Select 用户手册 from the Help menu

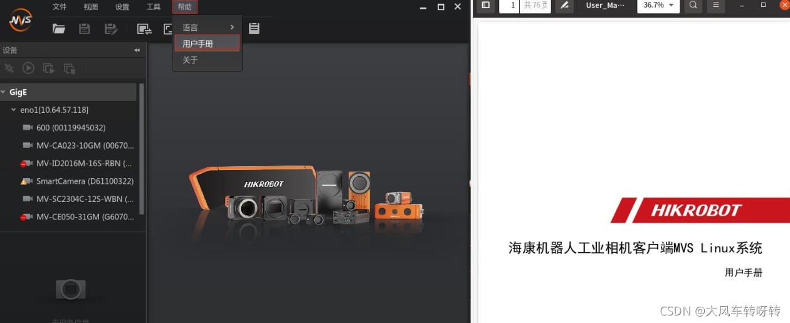207,43
